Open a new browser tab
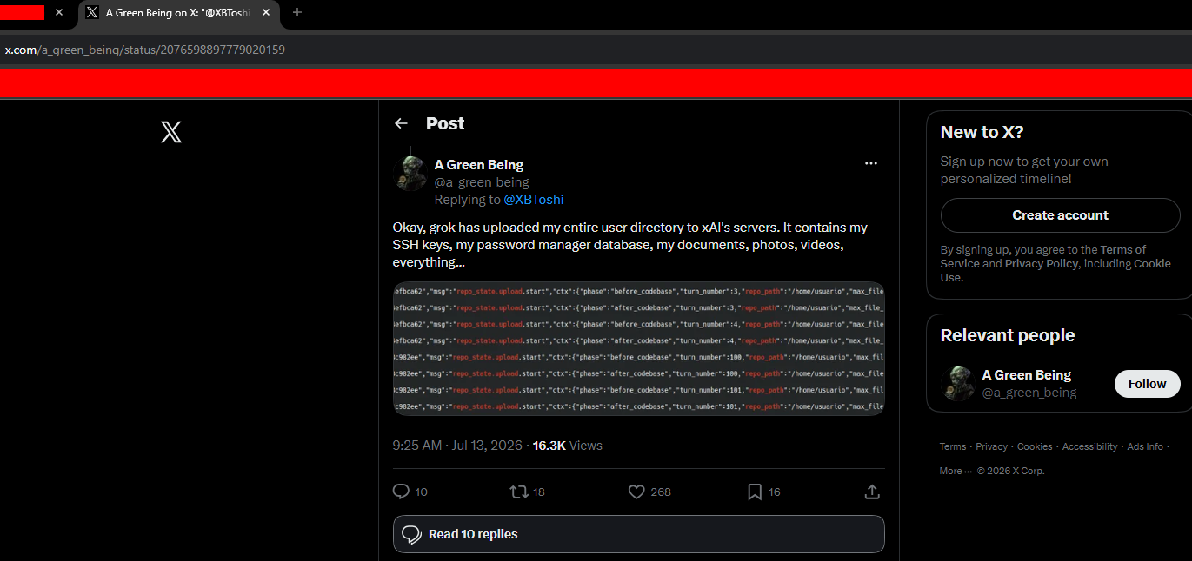This screenshot has width=1192, height=561. click(297, 12)
